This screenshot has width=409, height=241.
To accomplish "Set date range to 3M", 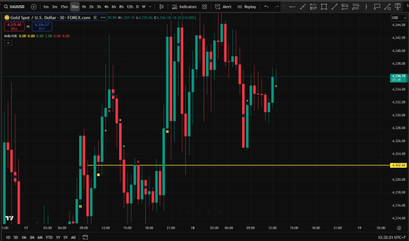I will (32, 237).
